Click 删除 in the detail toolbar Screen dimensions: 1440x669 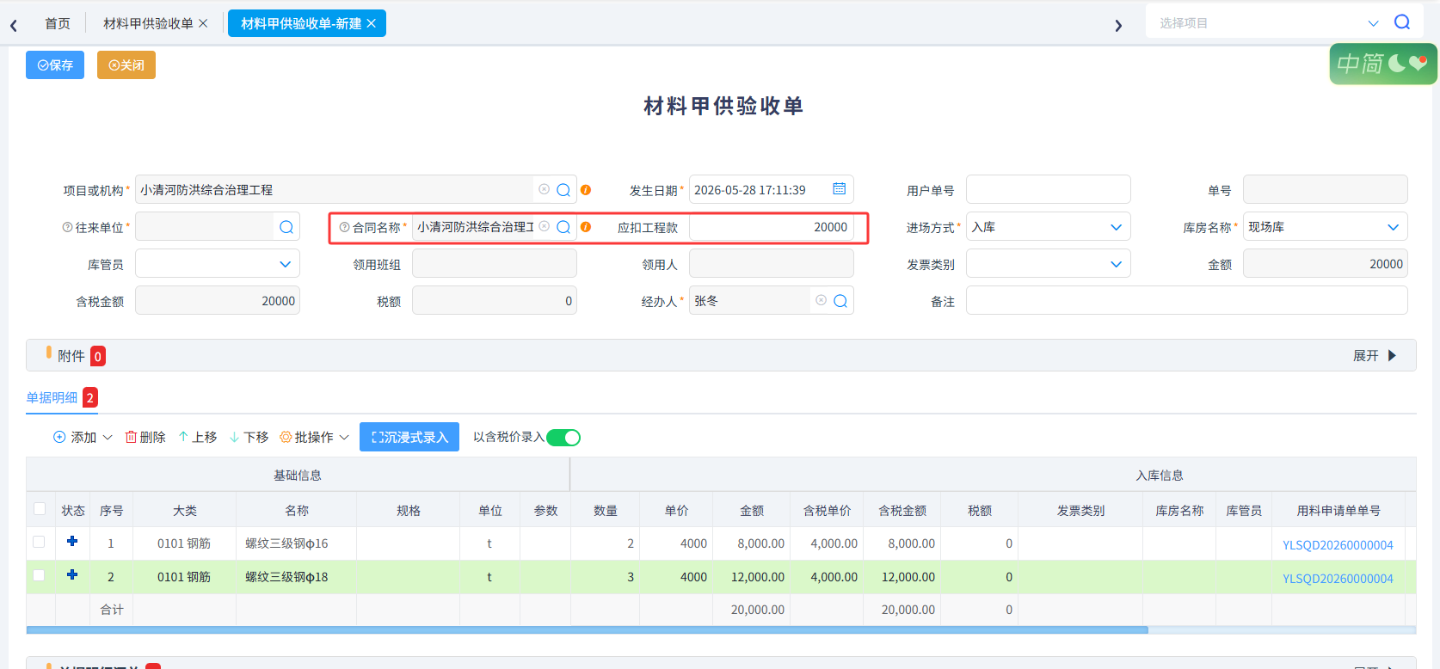(145, 437)
